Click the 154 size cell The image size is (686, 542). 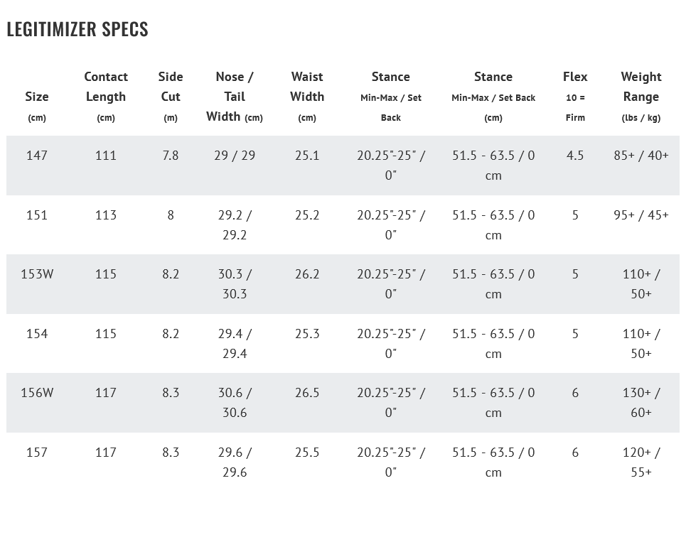[x=37, y=333]
